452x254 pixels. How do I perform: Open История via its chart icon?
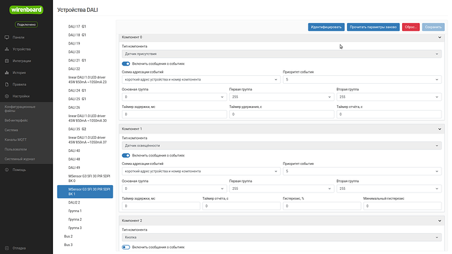click(x=7, y=73)
